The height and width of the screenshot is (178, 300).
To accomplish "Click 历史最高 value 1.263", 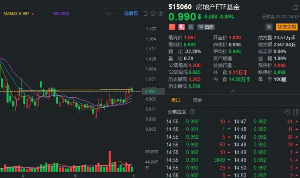I will [195, 79].
